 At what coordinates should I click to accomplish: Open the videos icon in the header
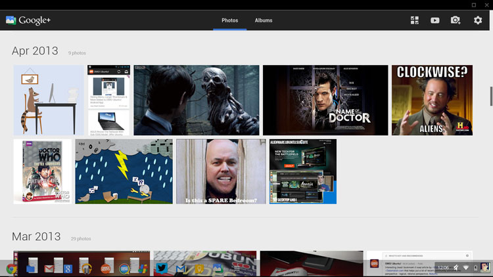435,20
